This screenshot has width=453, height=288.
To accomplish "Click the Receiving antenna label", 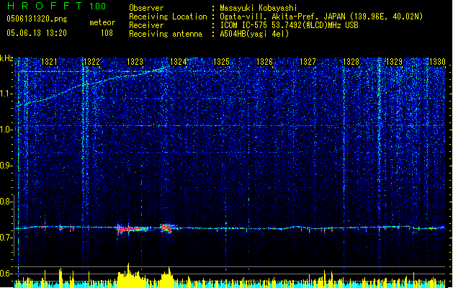I will [x=166, y=34].
